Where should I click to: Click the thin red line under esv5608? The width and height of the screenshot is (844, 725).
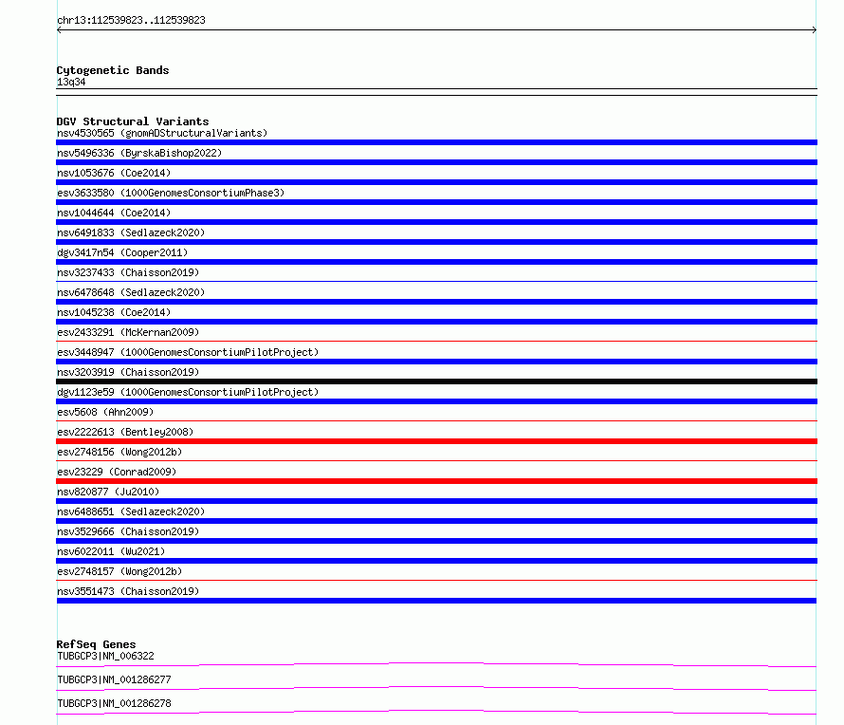pyautogui.click(x=436, y=420)
